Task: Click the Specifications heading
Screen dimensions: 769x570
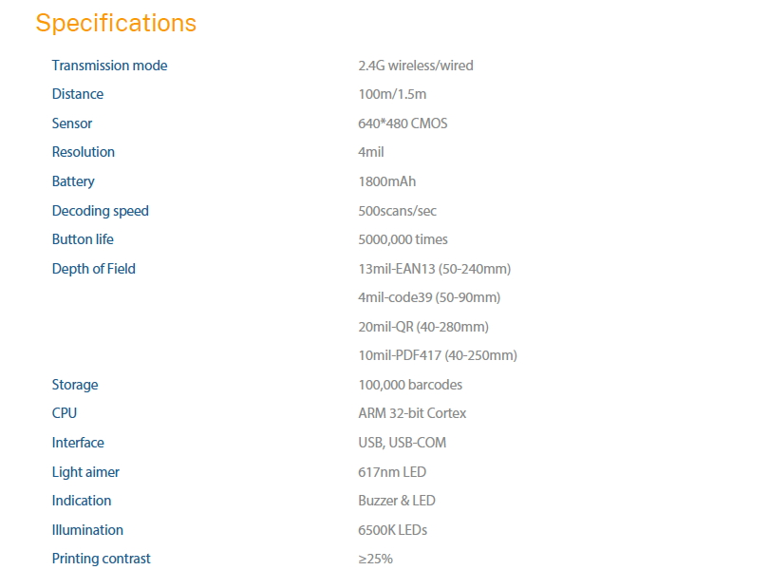Action: pyautogui.click(x=116, y=23)
